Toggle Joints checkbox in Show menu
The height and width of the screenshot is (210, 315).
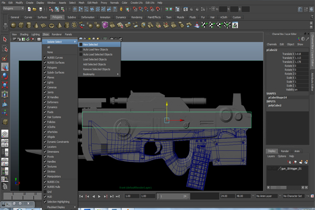pos(45,92)
